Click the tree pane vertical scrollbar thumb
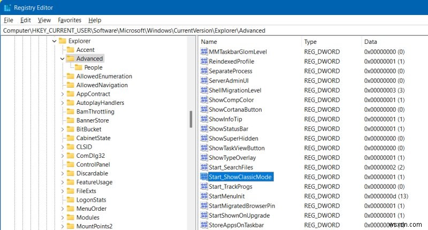 [191, 119]
